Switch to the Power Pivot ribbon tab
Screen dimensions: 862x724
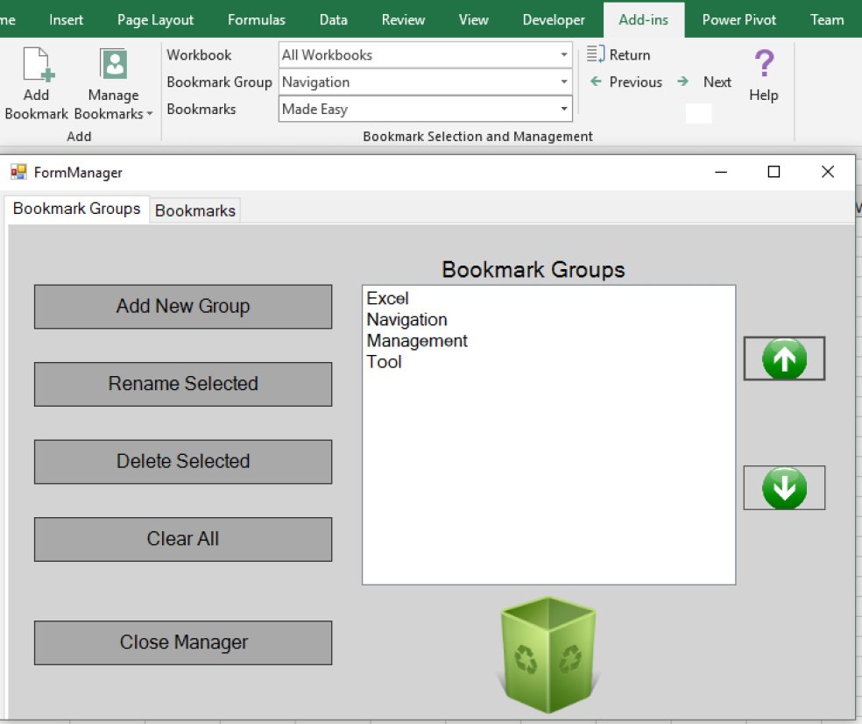click(738, 19)
